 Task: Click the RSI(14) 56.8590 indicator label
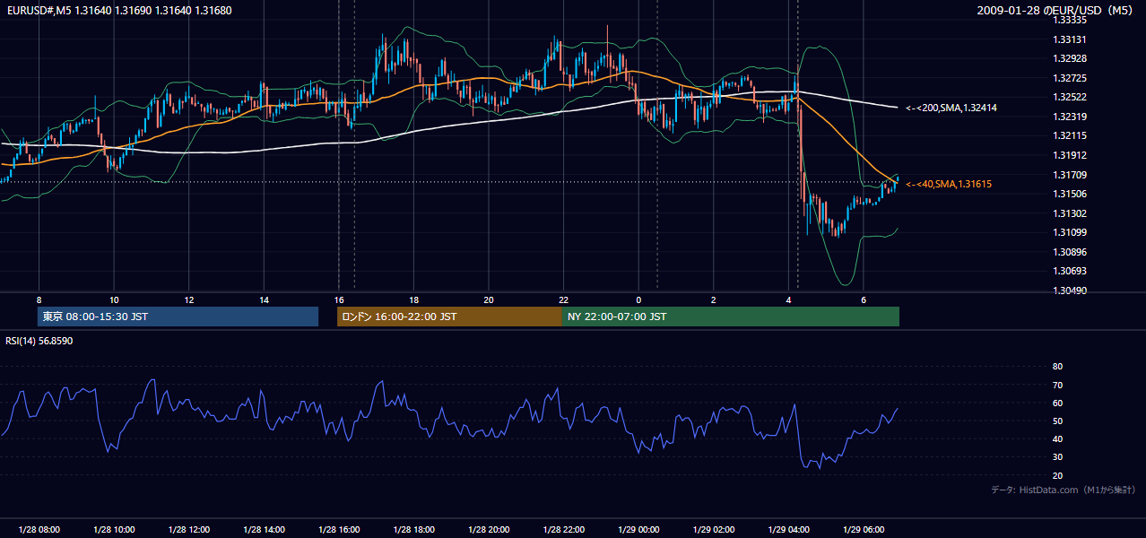coord(39,341)
